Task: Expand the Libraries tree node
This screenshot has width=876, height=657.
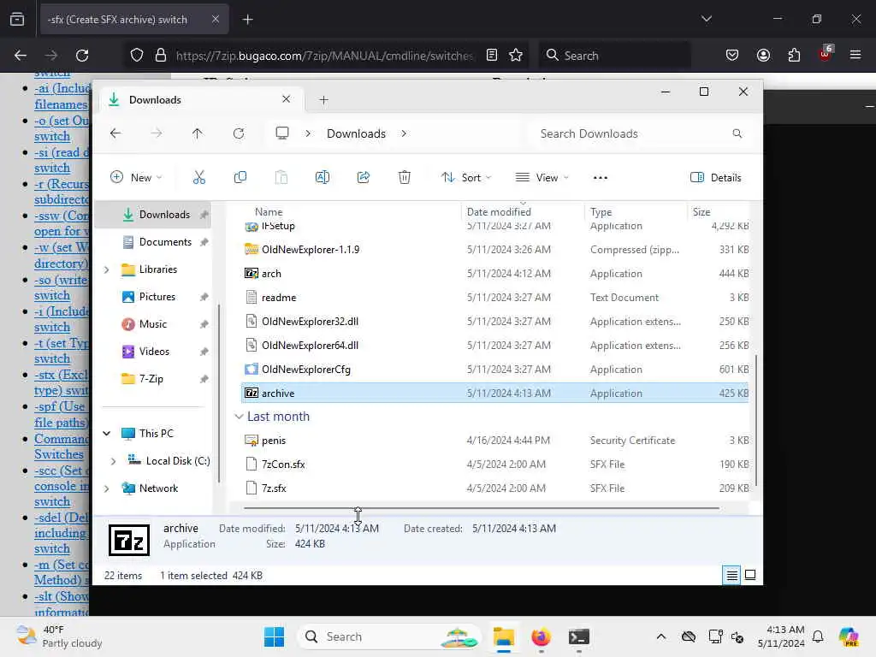Action: (107, 269)
